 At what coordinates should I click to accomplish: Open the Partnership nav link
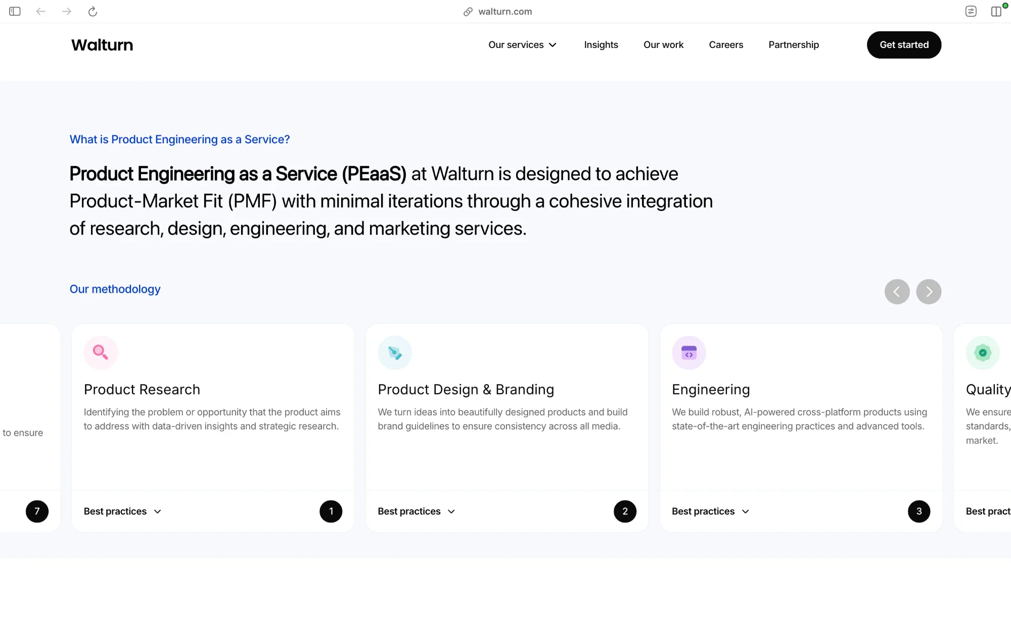pyautogui.click(x=794, y=45)
